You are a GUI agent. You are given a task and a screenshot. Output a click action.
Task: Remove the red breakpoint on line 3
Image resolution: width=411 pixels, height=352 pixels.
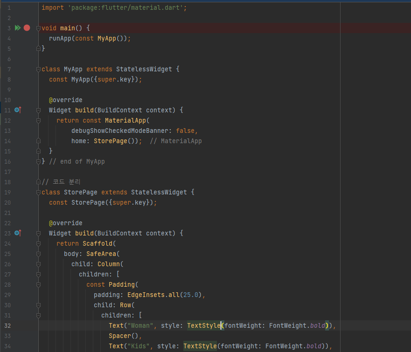27,28
